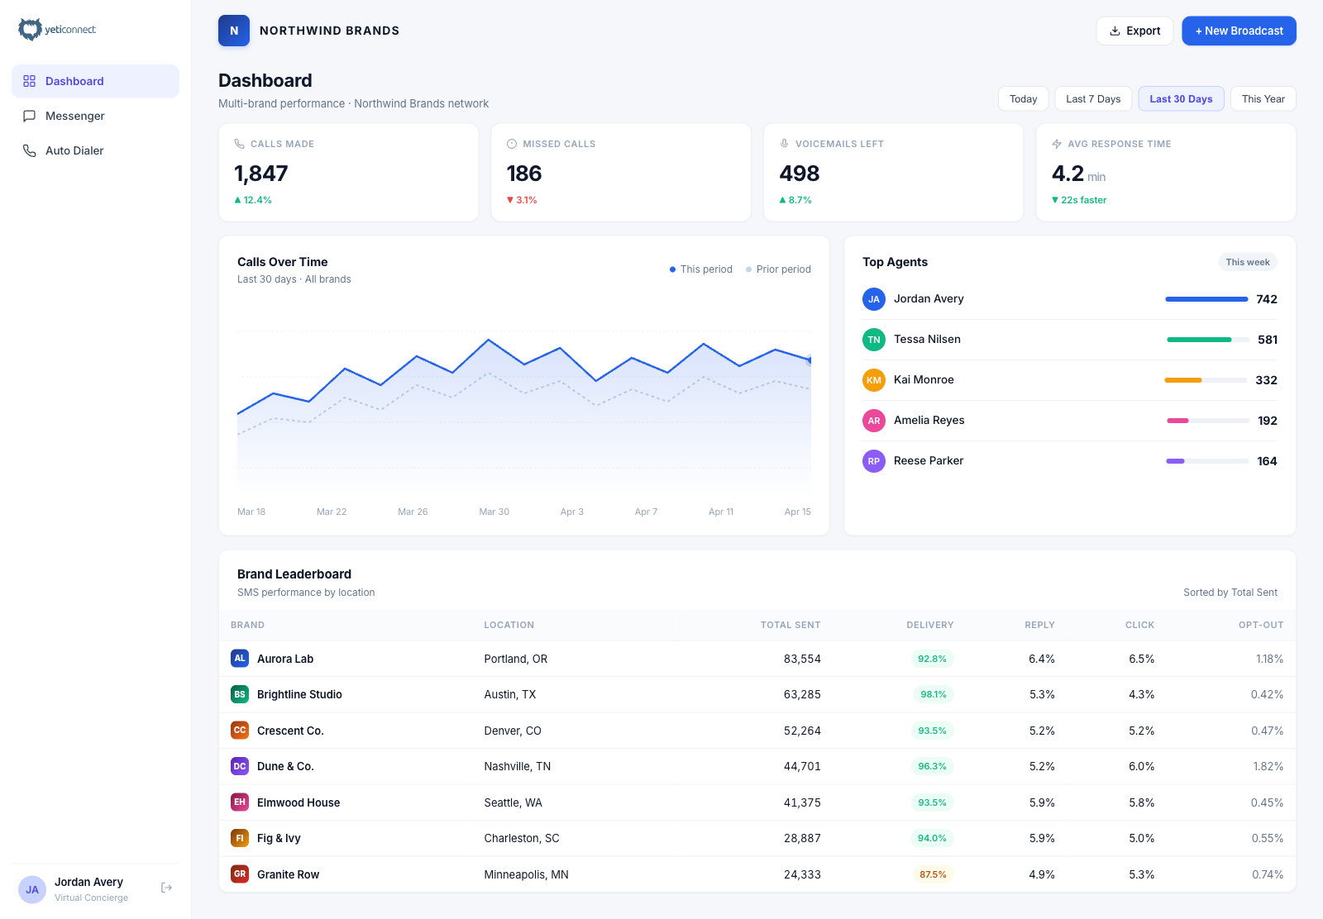Screen dimensions: 1323x919
Task: Export the dashboard data
Action: (x=1134, y=31)
